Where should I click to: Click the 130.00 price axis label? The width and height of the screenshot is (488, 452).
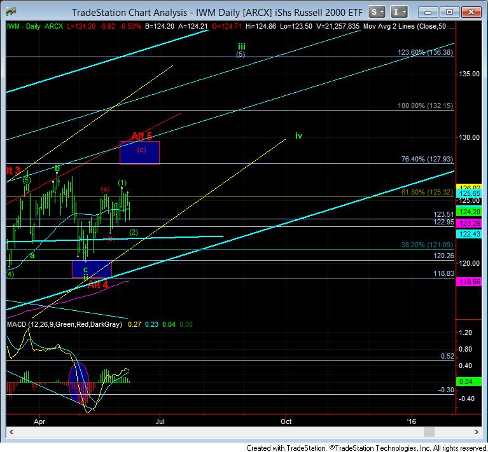tap(470, 137)
